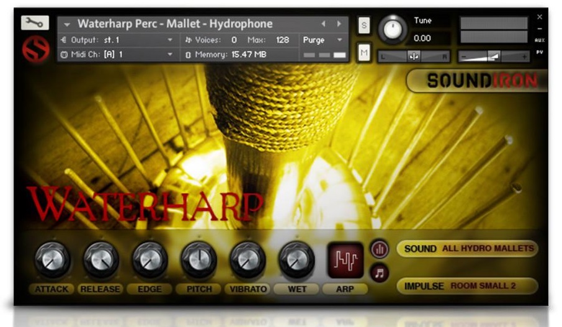This screenshot has height=327, width=562.
Task: Click the Release knob
Action: [x=100, y=259]
